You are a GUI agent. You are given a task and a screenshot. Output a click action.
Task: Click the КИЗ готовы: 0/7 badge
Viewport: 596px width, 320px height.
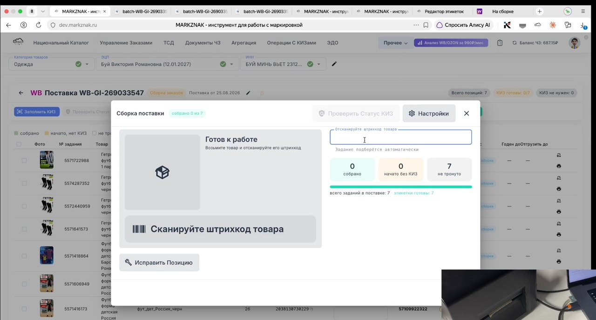[513, 93]
